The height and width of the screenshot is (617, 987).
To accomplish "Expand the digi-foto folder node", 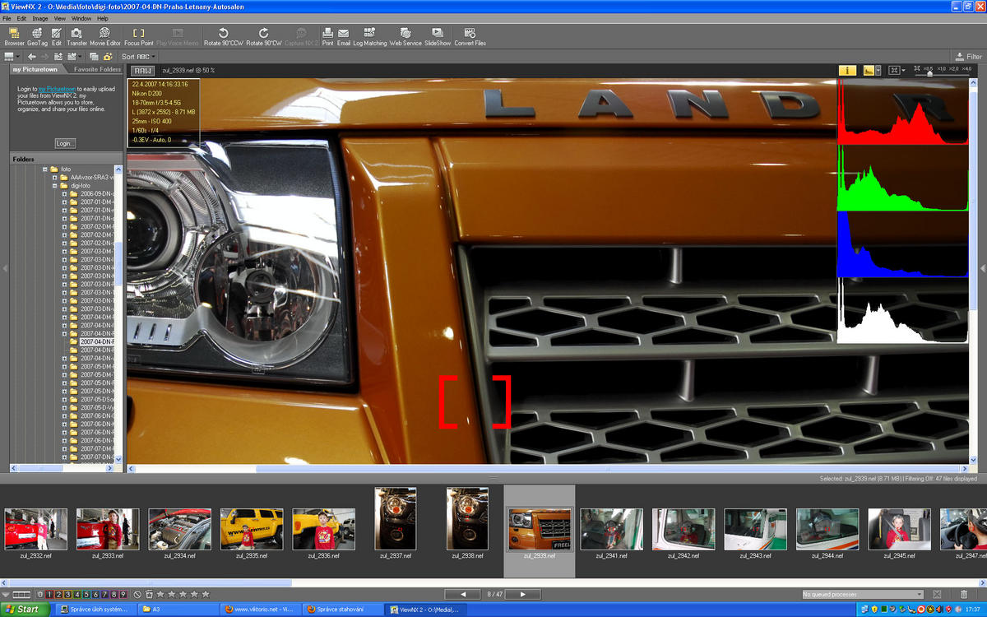I will [x=54, y=186].
